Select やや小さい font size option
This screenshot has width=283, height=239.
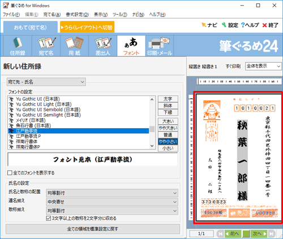(x=168, y=142)
